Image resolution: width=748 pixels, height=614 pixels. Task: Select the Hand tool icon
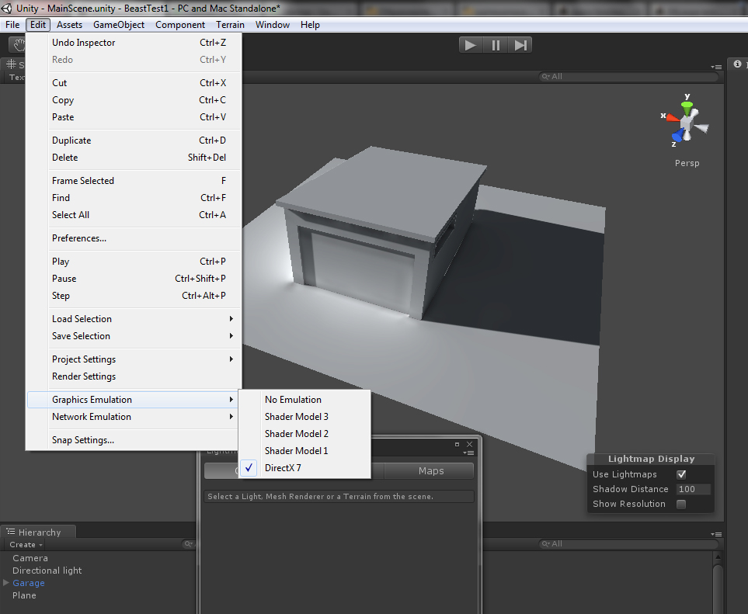point(17,46)
